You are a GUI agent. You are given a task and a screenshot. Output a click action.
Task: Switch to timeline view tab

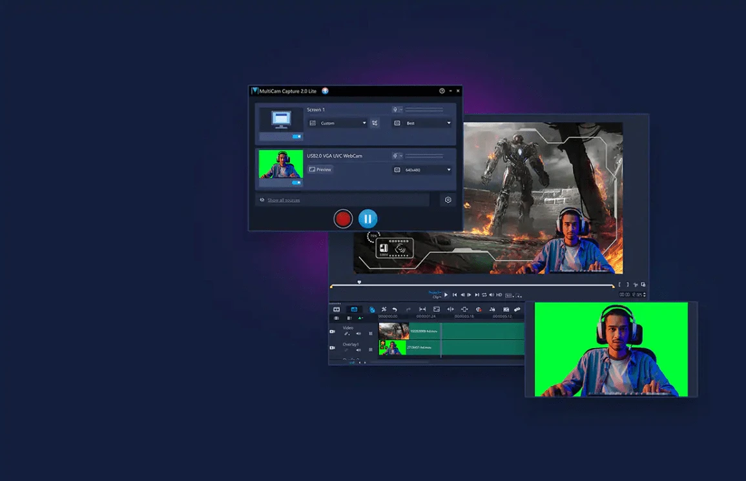(354, 310)
